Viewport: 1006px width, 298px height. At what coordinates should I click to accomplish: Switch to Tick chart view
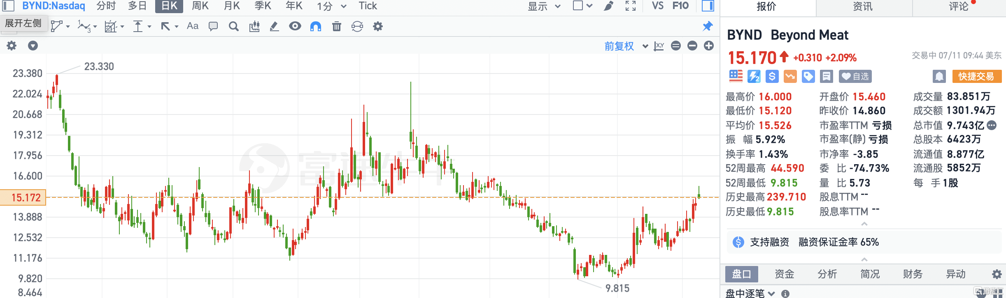(x=368, y=6)
